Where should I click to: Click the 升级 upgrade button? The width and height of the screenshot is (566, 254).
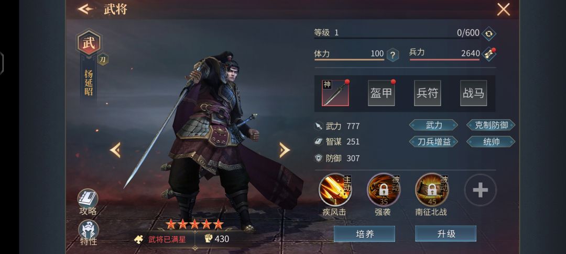(446, 234)
